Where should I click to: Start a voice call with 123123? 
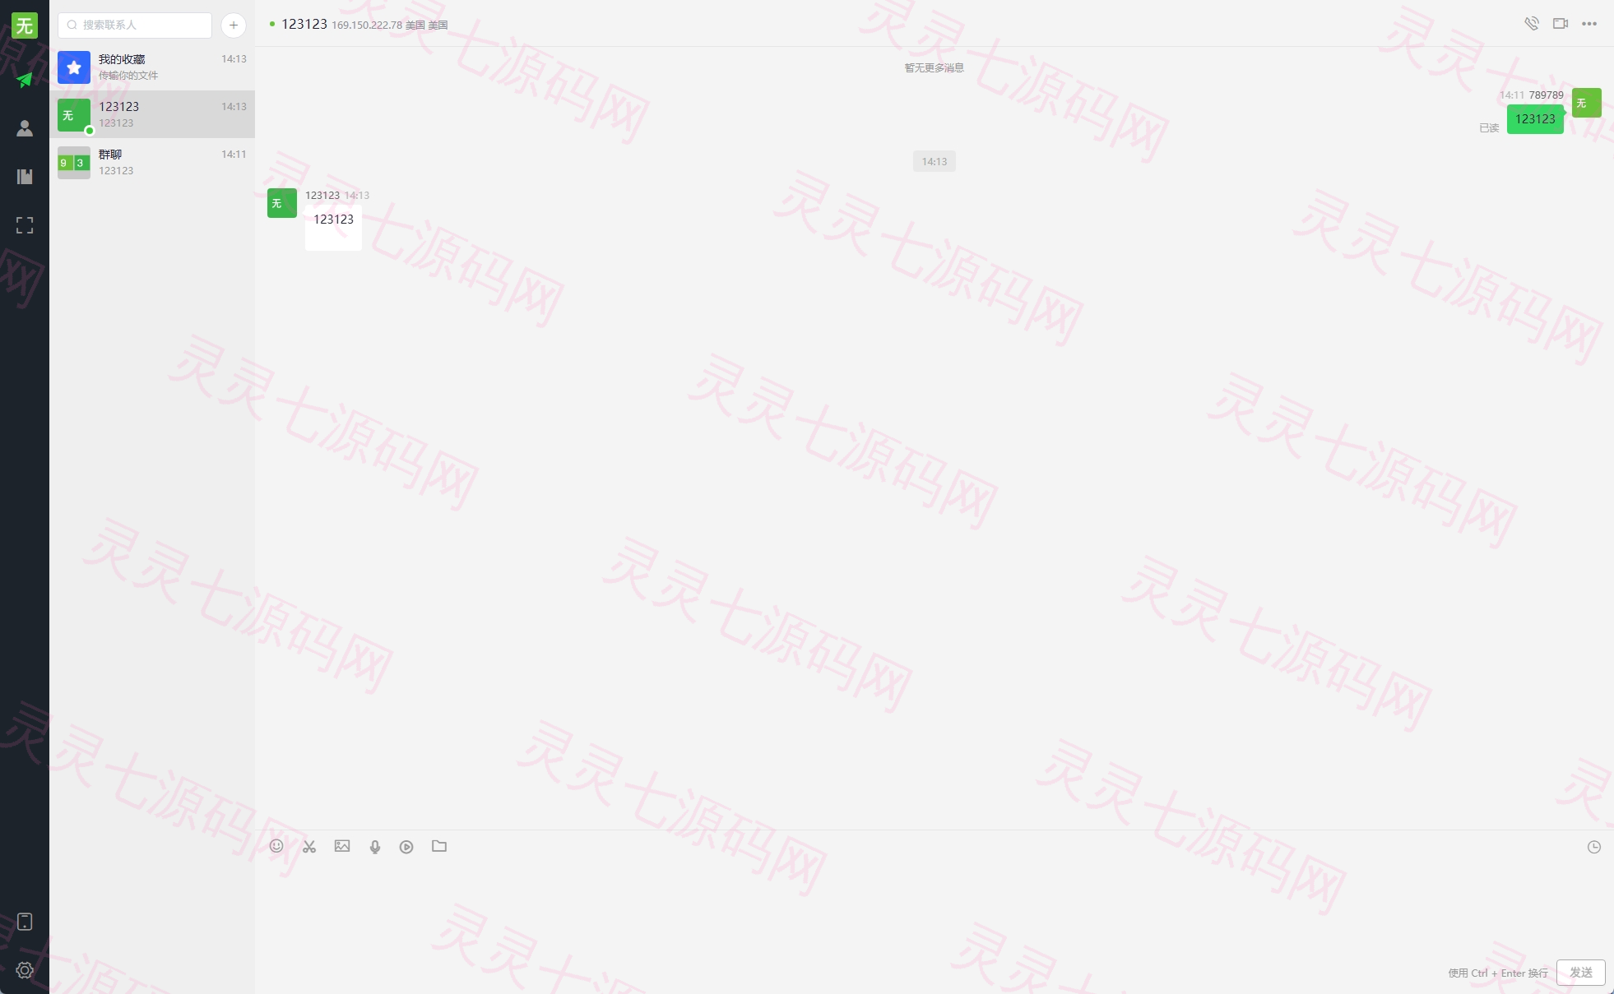click(1531, 24)
